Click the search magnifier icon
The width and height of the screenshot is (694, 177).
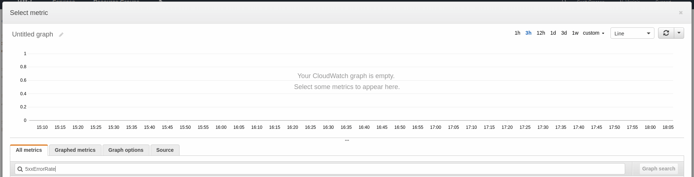click(x=20, y=169)
